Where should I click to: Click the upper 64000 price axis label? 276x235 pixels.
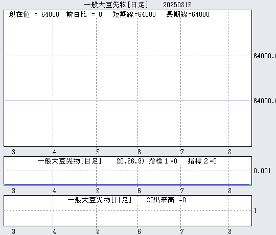265,56
